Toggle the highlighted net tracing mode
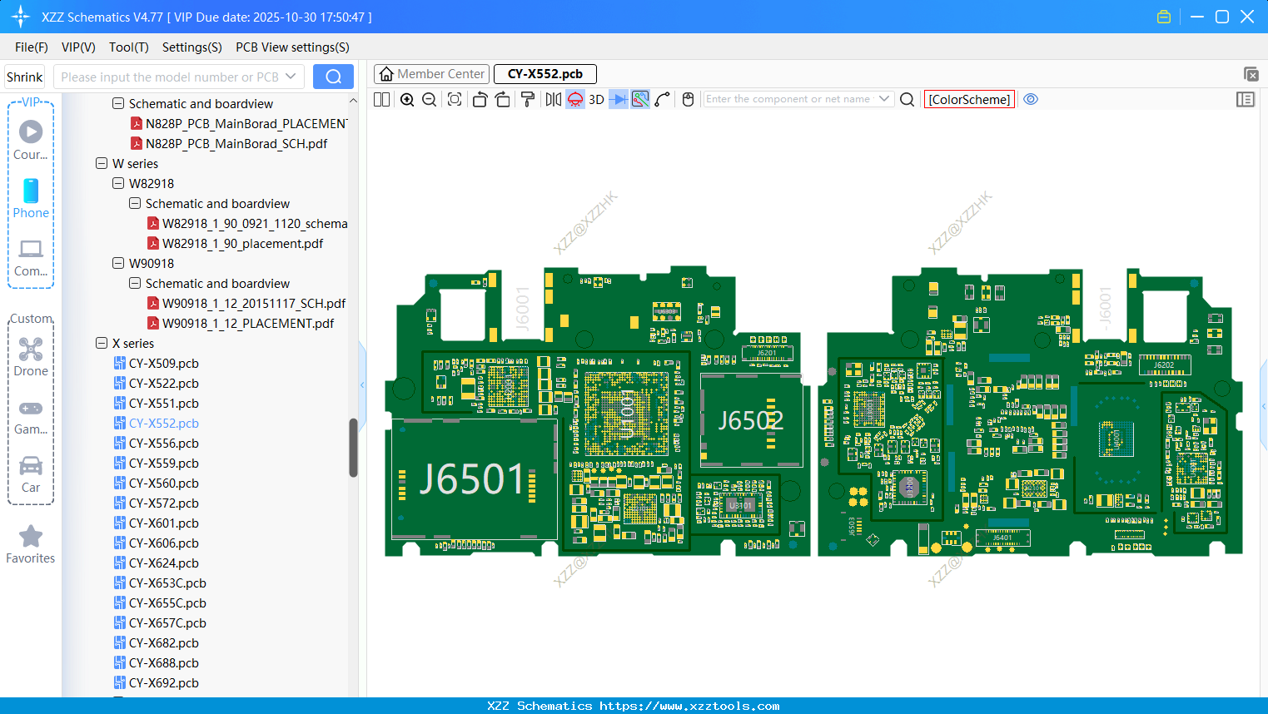Image resolution: width=1268 pixels, height=714 pixels. [641, 99]
